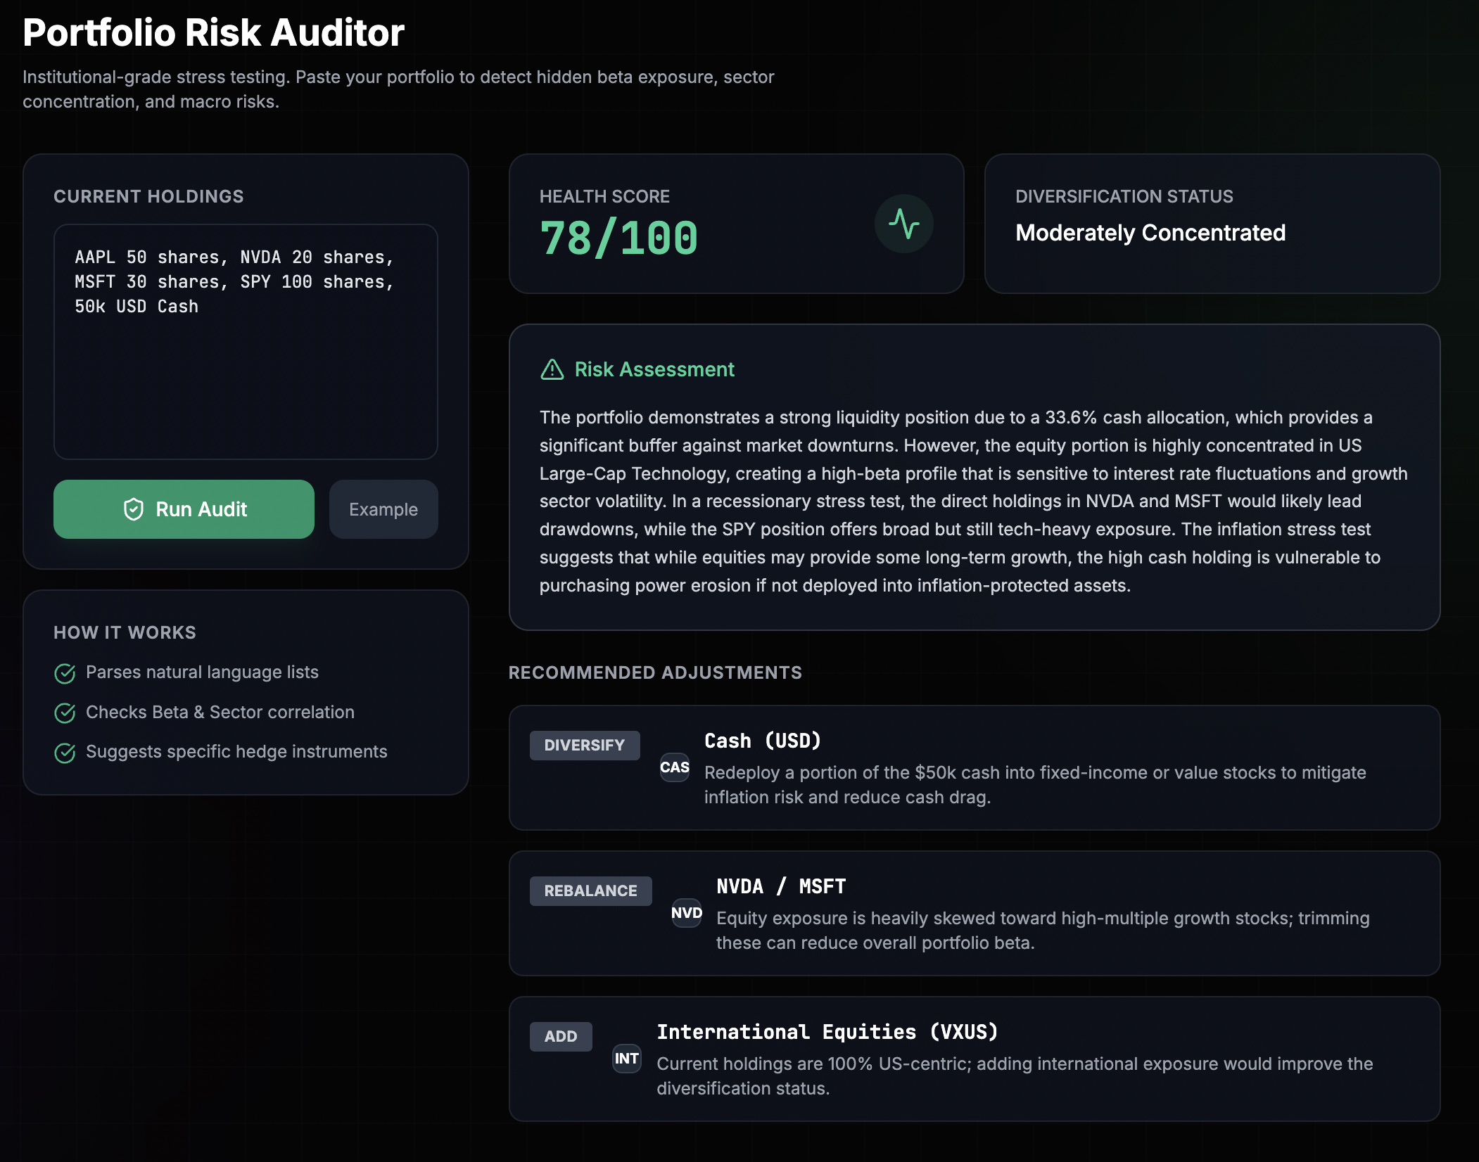Open International Equities (VXUS) recommendation title
Image resolution: width=1479 pixels, height=1162 pixels.
(827, 1032)
